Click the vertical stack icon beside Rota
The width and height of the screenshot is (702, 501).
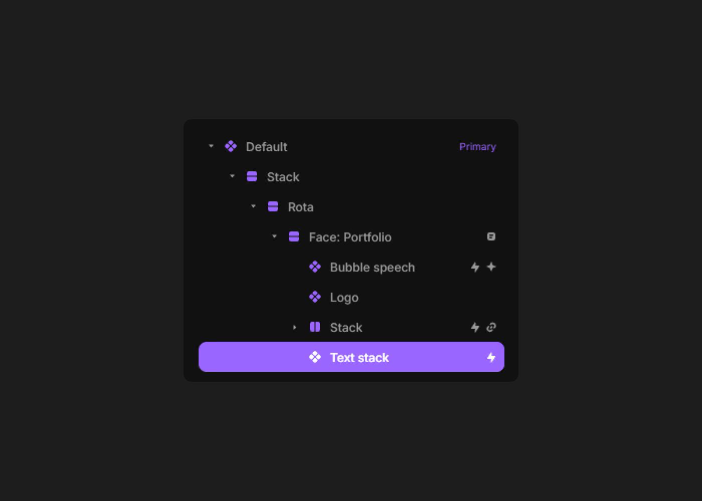coord(273,207)
